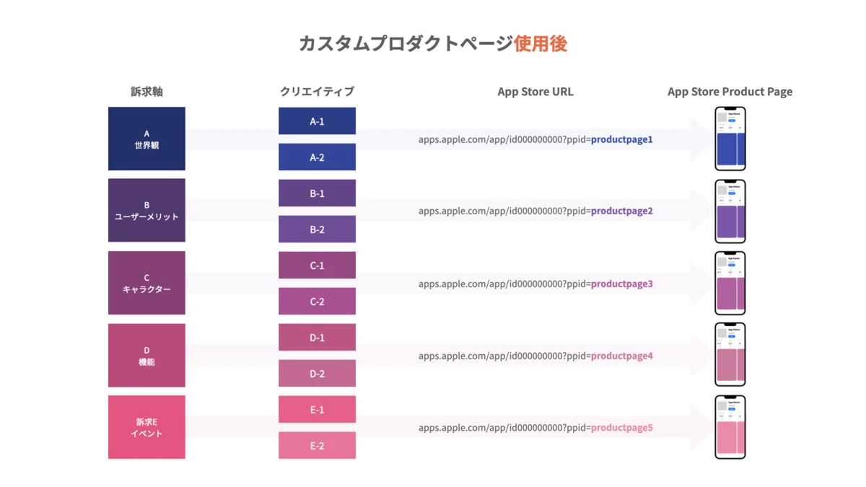
Task: Select the phone mockup for productpage4
Action: (730, 355)
